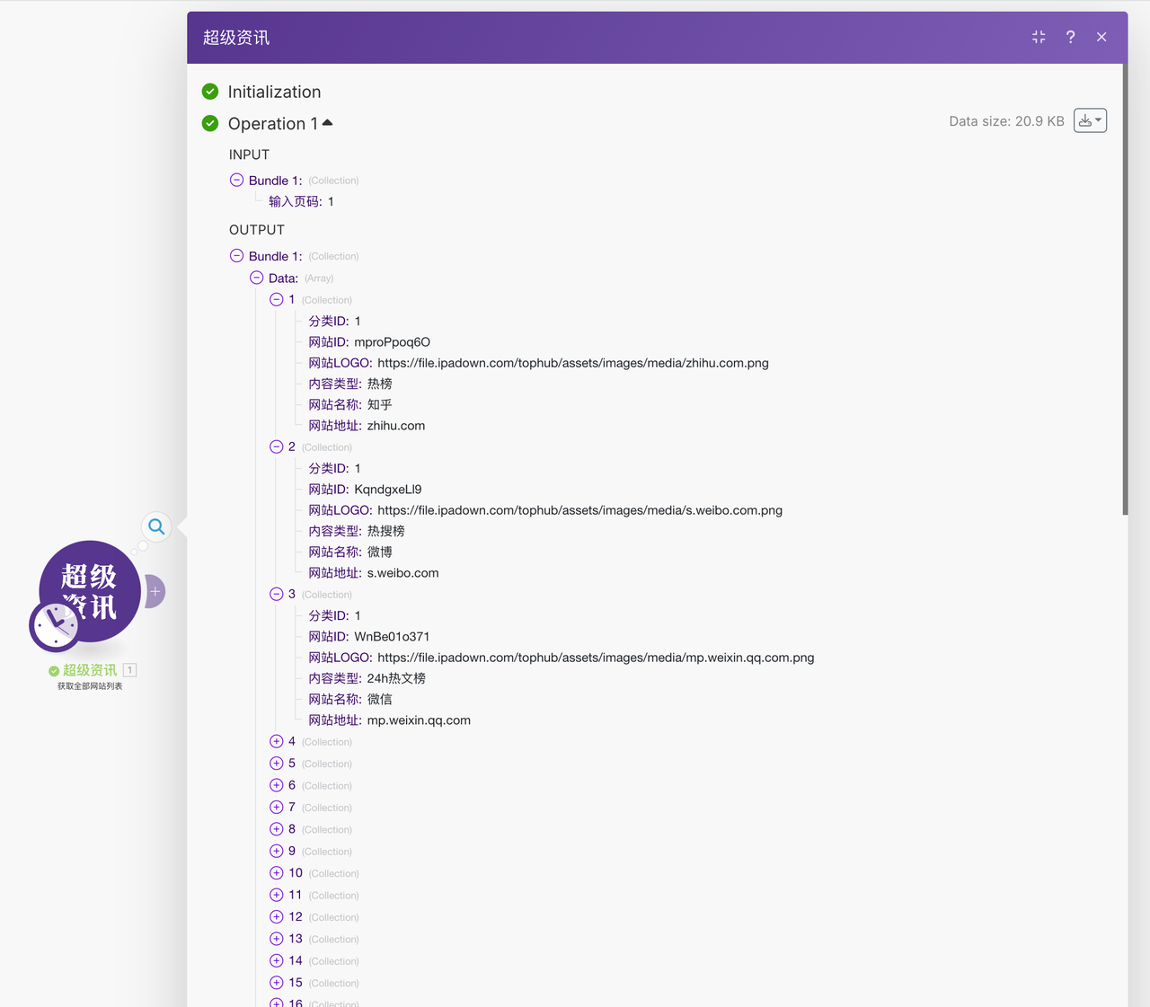Click the help question mark icon
Image resolution: width=1150 pixels, height=1007 pixels.
click(1070, 37)
